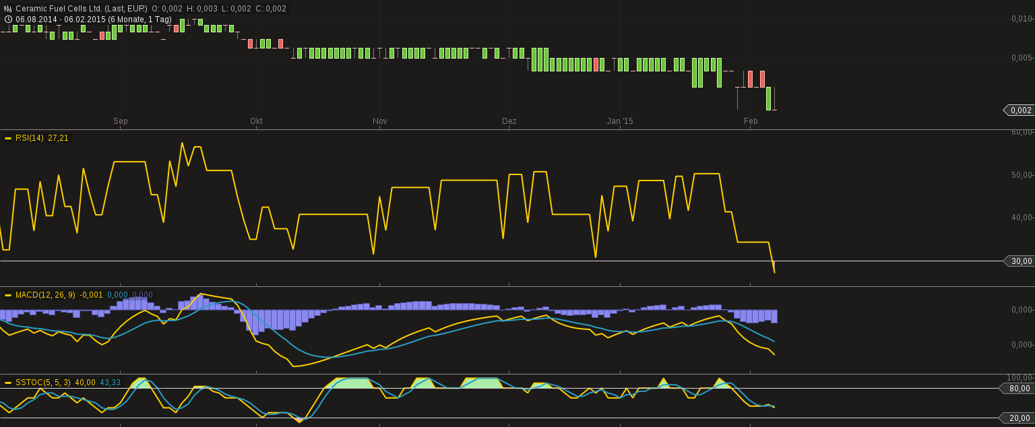This screenshot has height=427, width=1035.
Task: Click the 30,00 level marker on the RSI axis
Action: point(1022,261)
